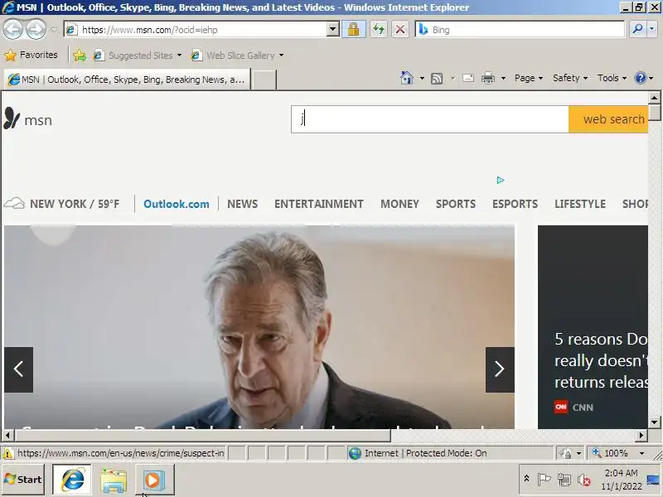Open the Favorites center
This screenshot has width=663, height=497.
[31, 55]
